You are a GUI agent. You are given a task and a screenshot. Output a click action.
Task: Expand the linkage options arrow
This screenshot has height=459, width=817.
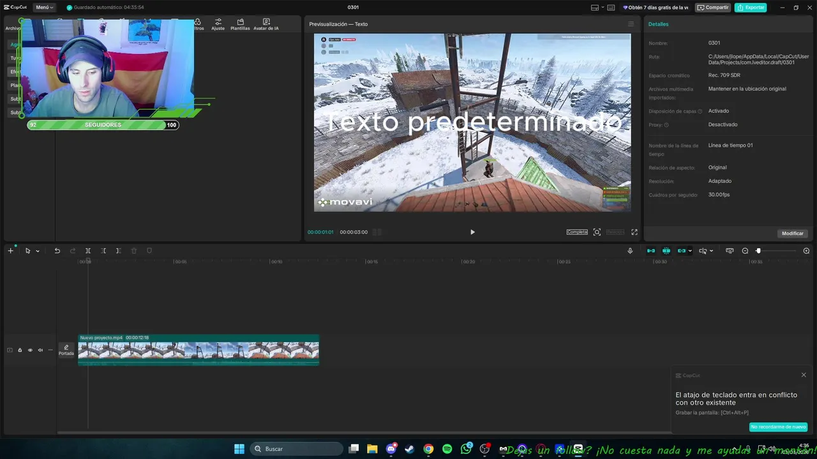click(690, 251)
